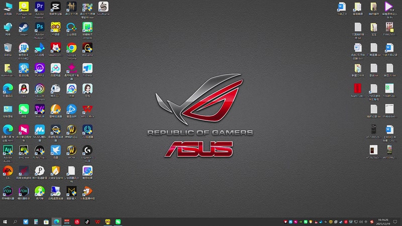402x226 pixels.
Task: Select the WeChat (微信) desktop icon
Action: (x=24, y=111)
